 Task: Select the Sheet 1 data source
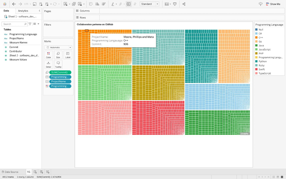tap(20, 16)
